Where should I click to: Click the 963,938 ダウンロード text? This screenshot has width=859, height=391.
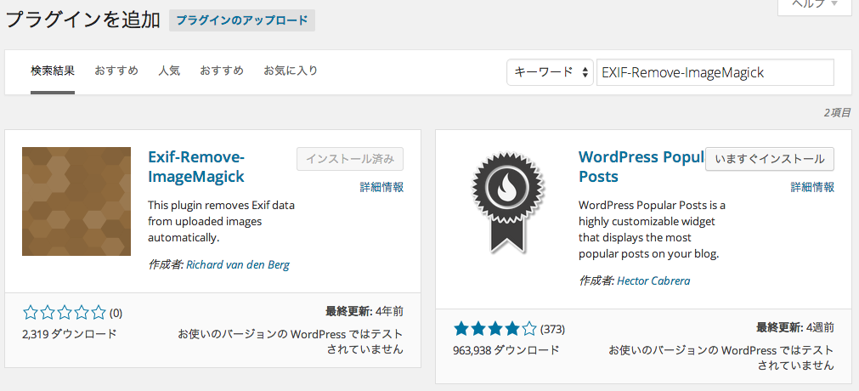[506, 350]
